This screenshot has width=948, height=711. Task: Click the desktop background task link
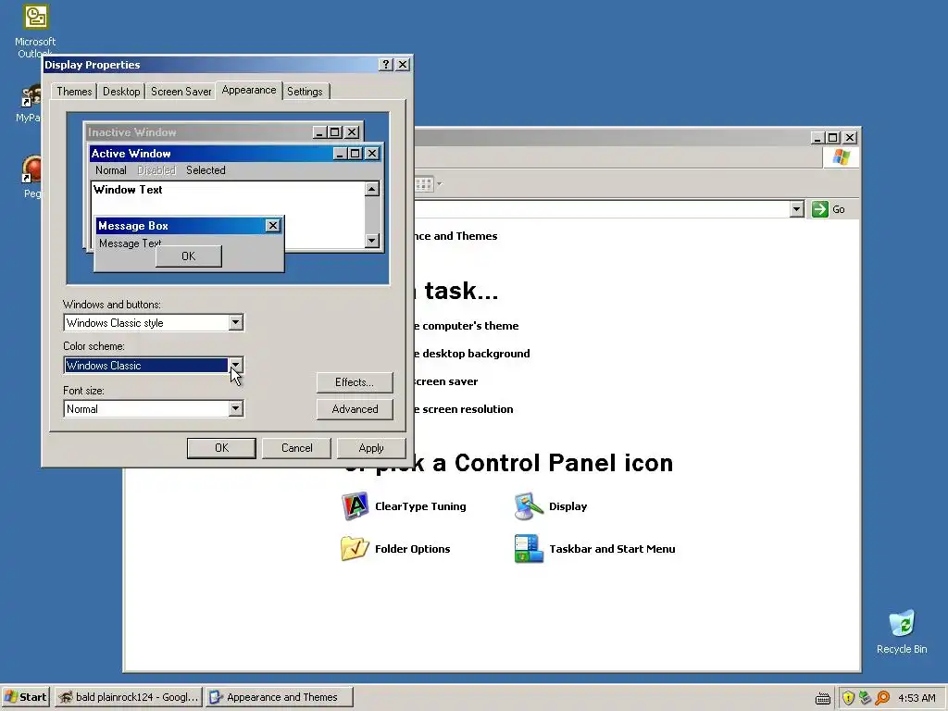pyautogui.click(x=472, y=354)
